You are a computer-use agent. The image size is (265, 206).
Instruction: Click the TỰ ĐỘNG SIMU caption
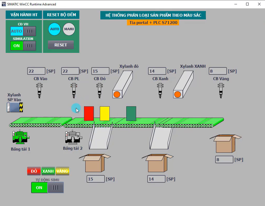point(47,180)
